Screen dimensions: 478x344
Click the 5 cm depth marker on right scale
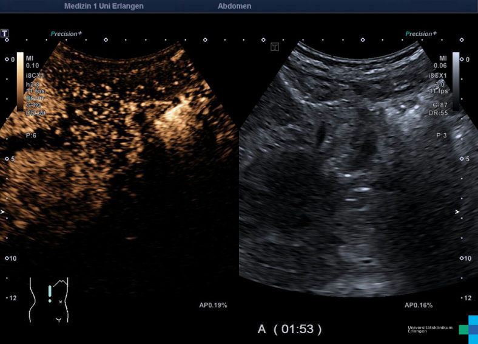(466, 159)
